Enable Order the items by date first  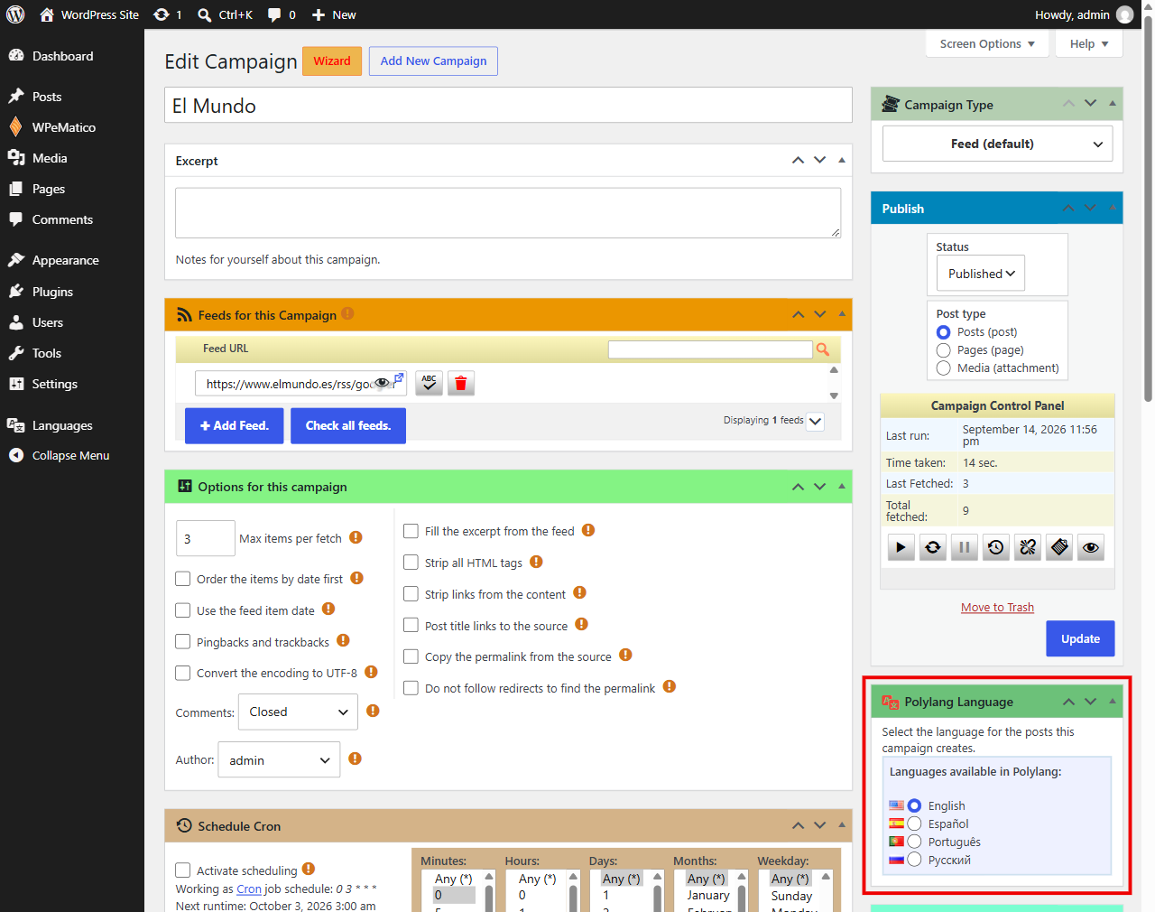tap(183, 579)
